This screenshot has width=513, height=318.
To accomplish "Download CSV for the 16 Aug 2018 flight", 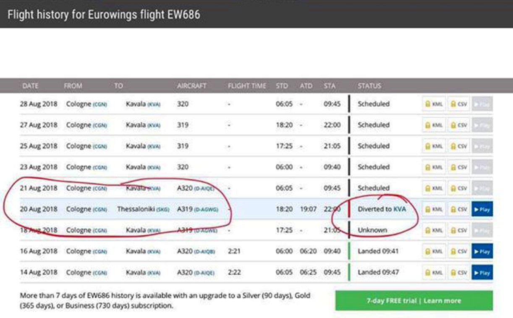I will (458, 251).
